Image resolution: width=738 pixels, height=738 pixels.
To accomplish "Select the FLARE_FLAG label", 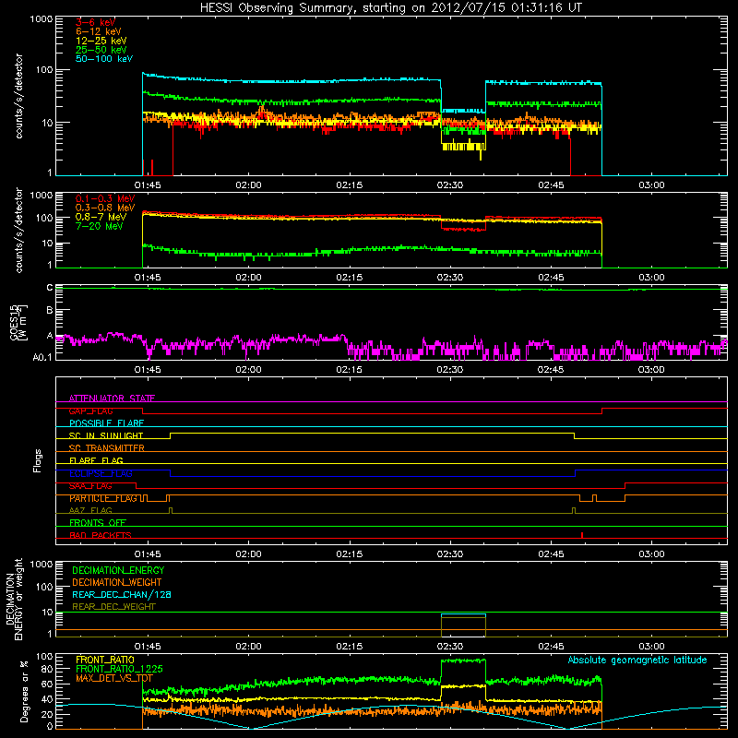I will tap(96, 460).
